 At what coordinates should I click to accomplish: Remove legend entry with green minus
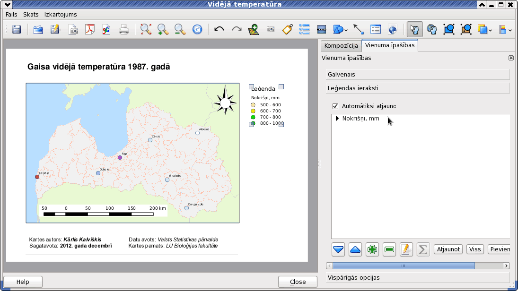(x=389, y=249)
